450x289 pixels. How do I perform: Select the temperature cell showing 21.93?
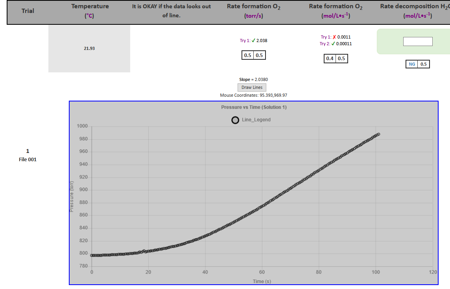[89, 49]
